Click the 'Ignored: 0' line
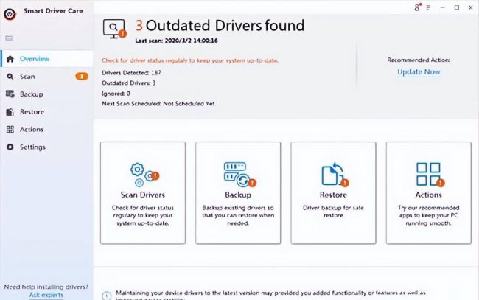Image resolution: width=479 pixels, height=300 pixels. [x=116, y=94]
